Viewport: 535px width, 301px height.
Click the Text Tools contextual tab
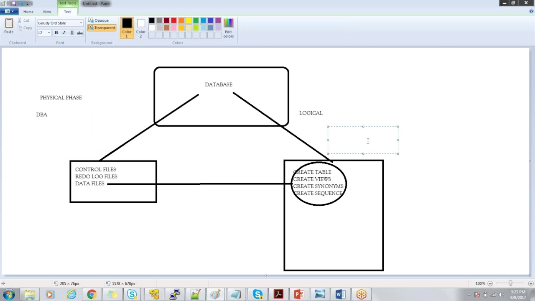tap(67, 3)
